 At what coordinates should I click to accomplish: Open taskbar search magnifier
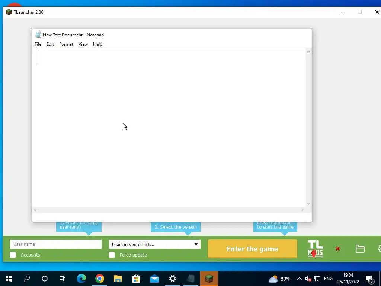pyautogui.click(x=27, y=279)
